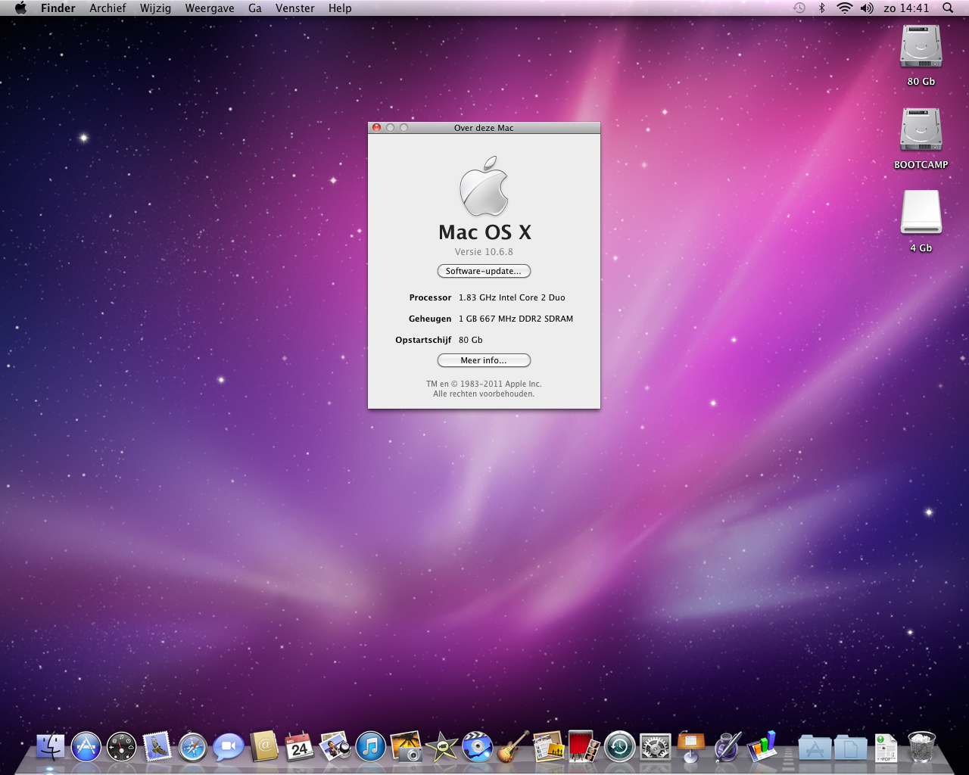This screenshot has width=969, height=775.
Task: Open the Trash in the Dock
Action: click(x=921, y=747)
